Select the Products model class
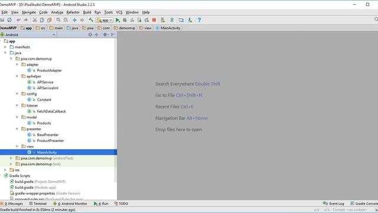 click(x=44, y=123)
